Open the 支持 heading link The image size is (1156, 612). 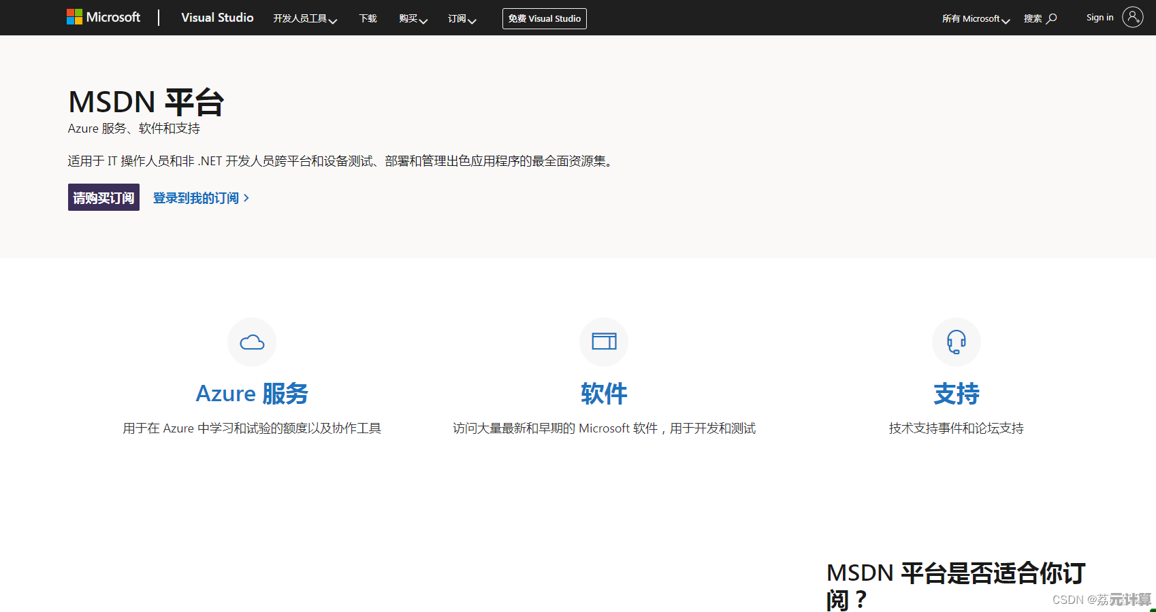(x=956, y=394)
